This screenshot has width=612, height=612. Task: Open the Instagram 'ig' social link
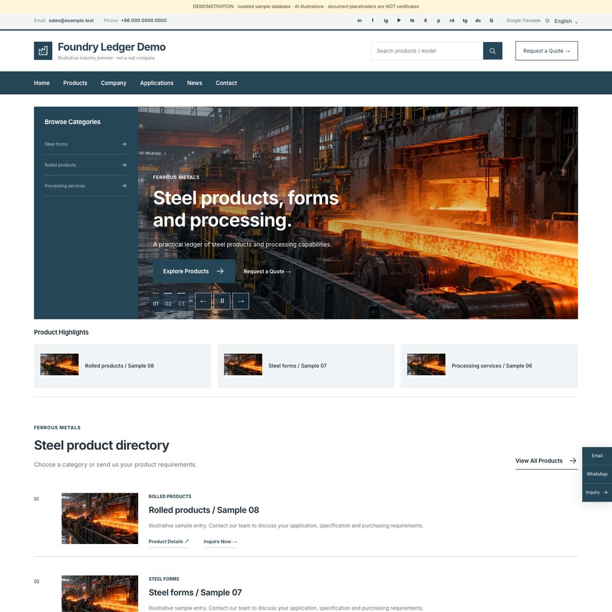386,21
